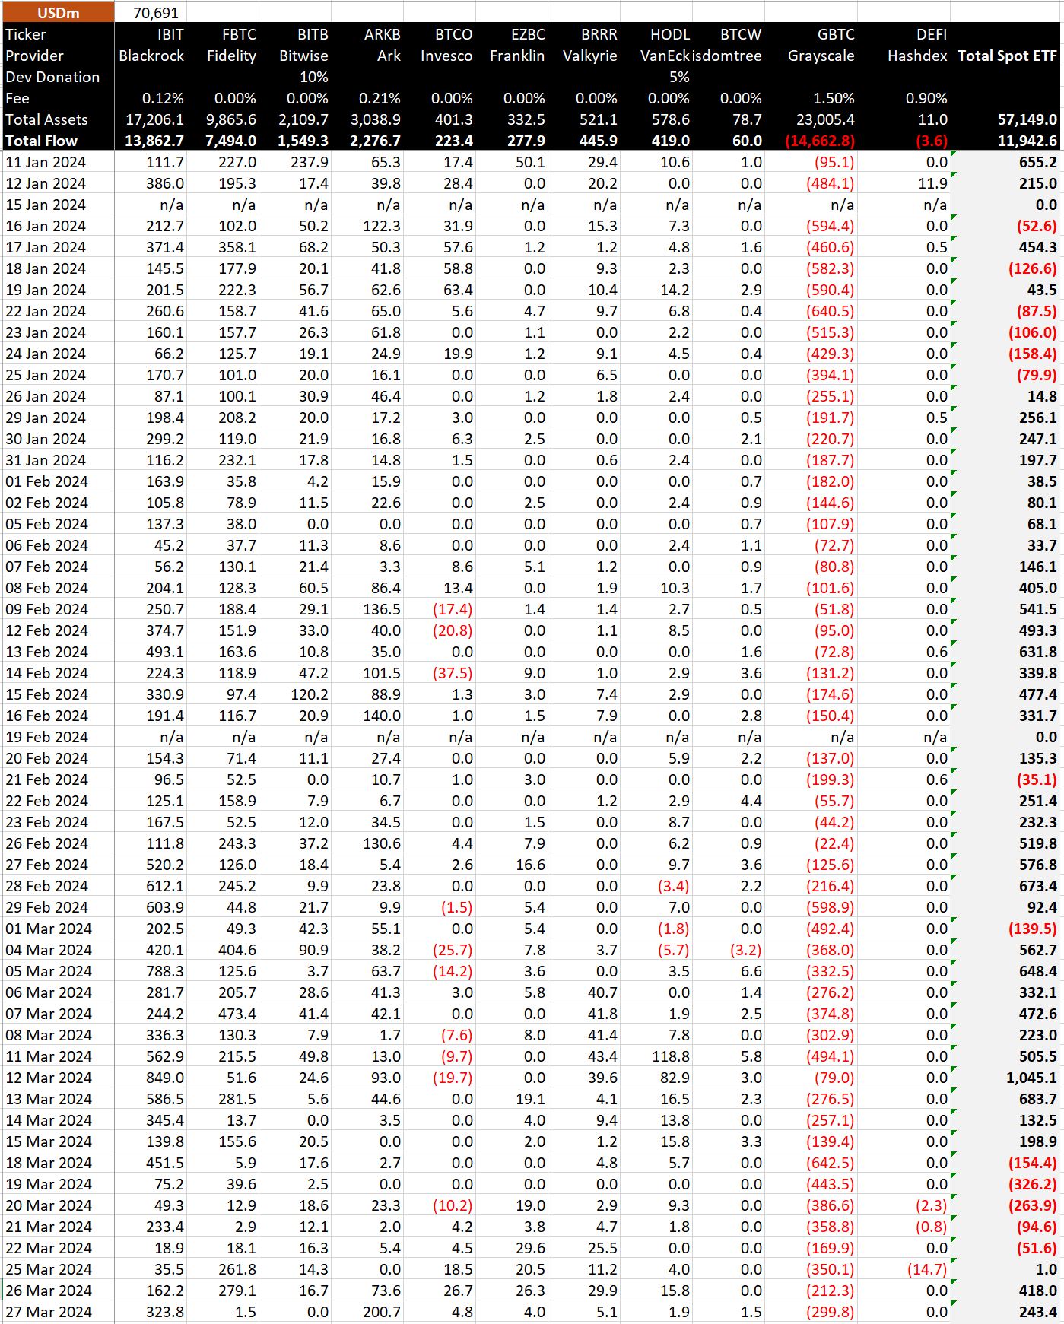Select the (642.5) GBTC outflow cell

pos(831,1163)
